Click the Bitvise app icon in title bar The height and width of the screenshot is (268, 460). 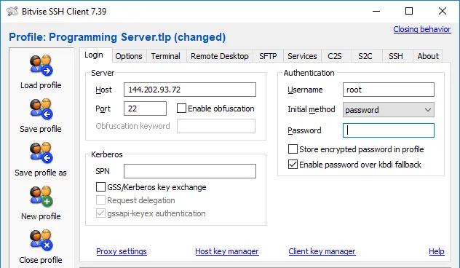pyautogui.click(x=12, y=11)
